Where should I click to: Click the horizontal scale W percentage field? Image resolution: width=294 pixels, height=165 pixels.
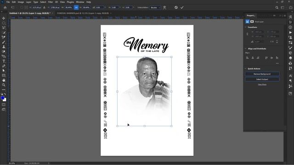(x=69, y=7)
